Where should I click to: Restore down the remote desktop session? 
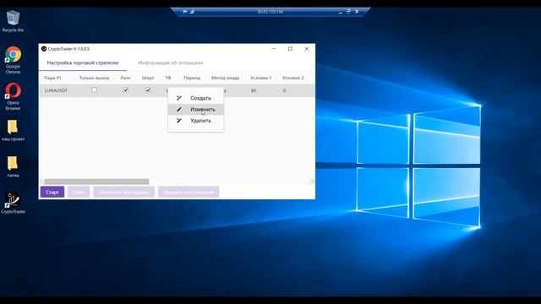348,12
